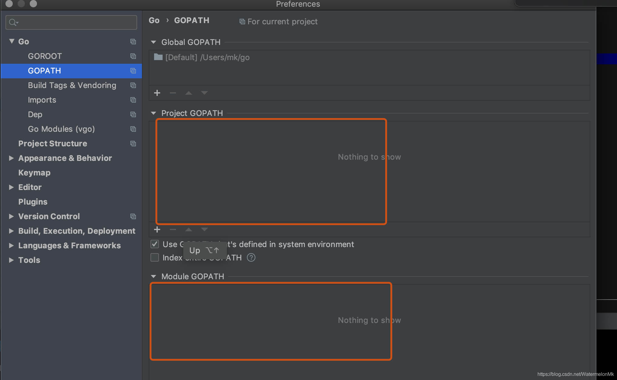
Task: Open the Build Tags & Vendoring settings
Action: click(72, 85)
